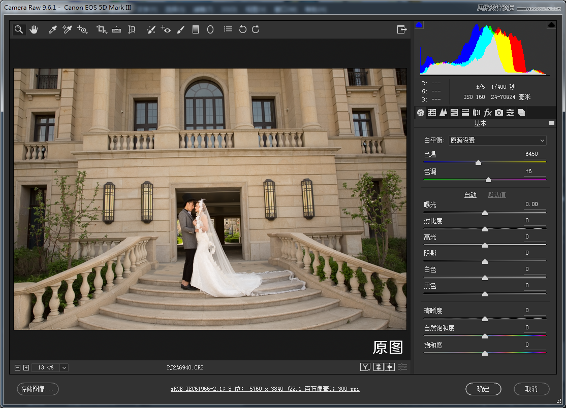This screenshot has height=408, width=566.
Task: Toggle the shadow clipping warning in histogram
Action: pos(419,25)
